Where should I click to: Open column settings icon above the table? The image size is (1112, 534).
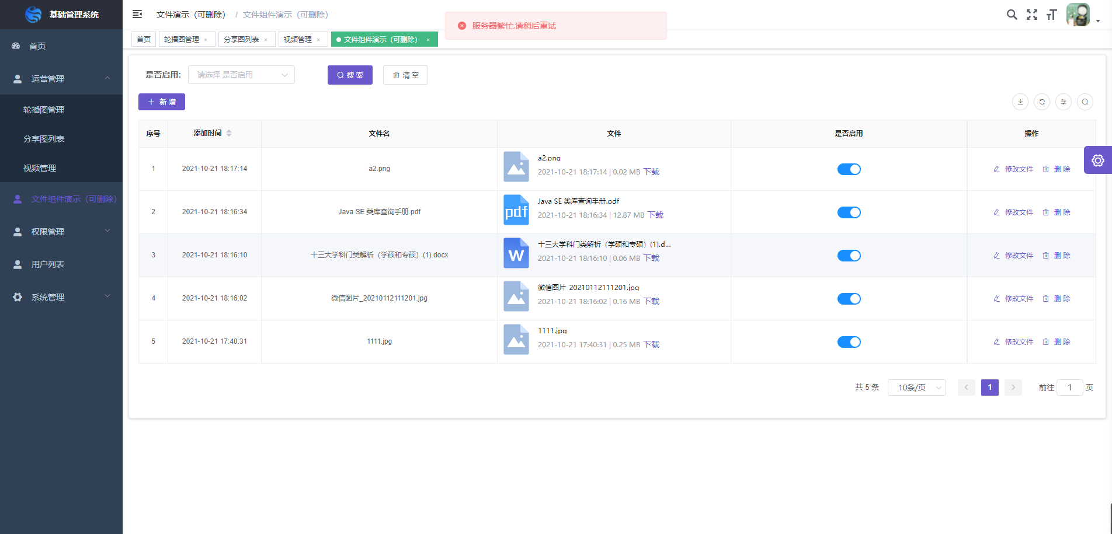pos(1064,102)
